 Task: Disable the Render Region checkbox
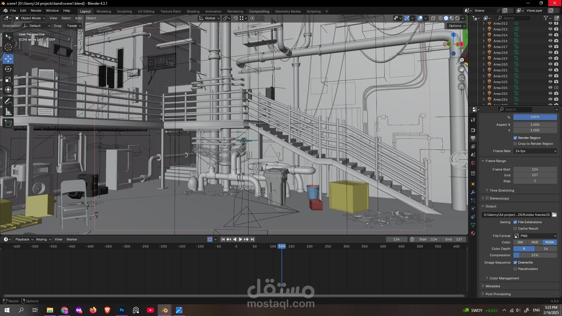pos(515,138)
